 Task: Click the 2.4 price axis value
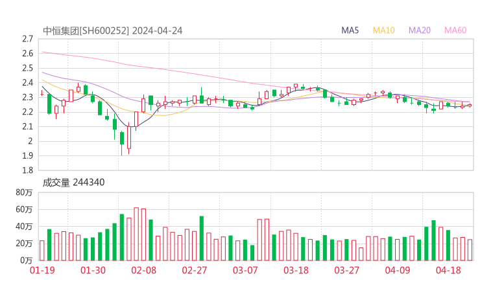pos(27,82)
